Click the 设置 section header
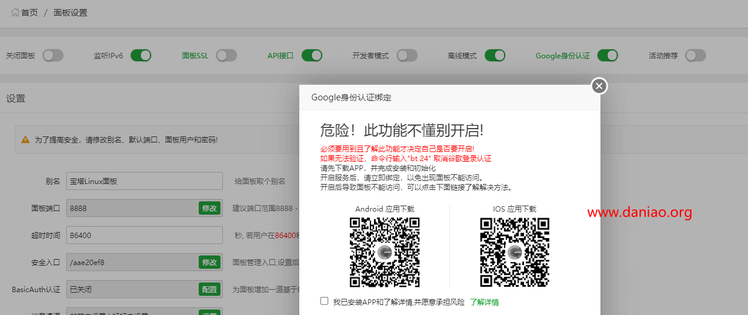Image resolution: width=748 pixels, height=315 pixels. point(16,99)
